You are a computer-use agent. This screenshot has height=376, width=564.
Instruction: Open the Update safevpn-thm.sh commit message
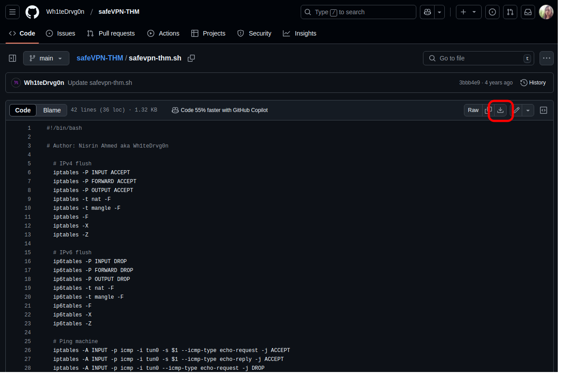pos(100,83)
